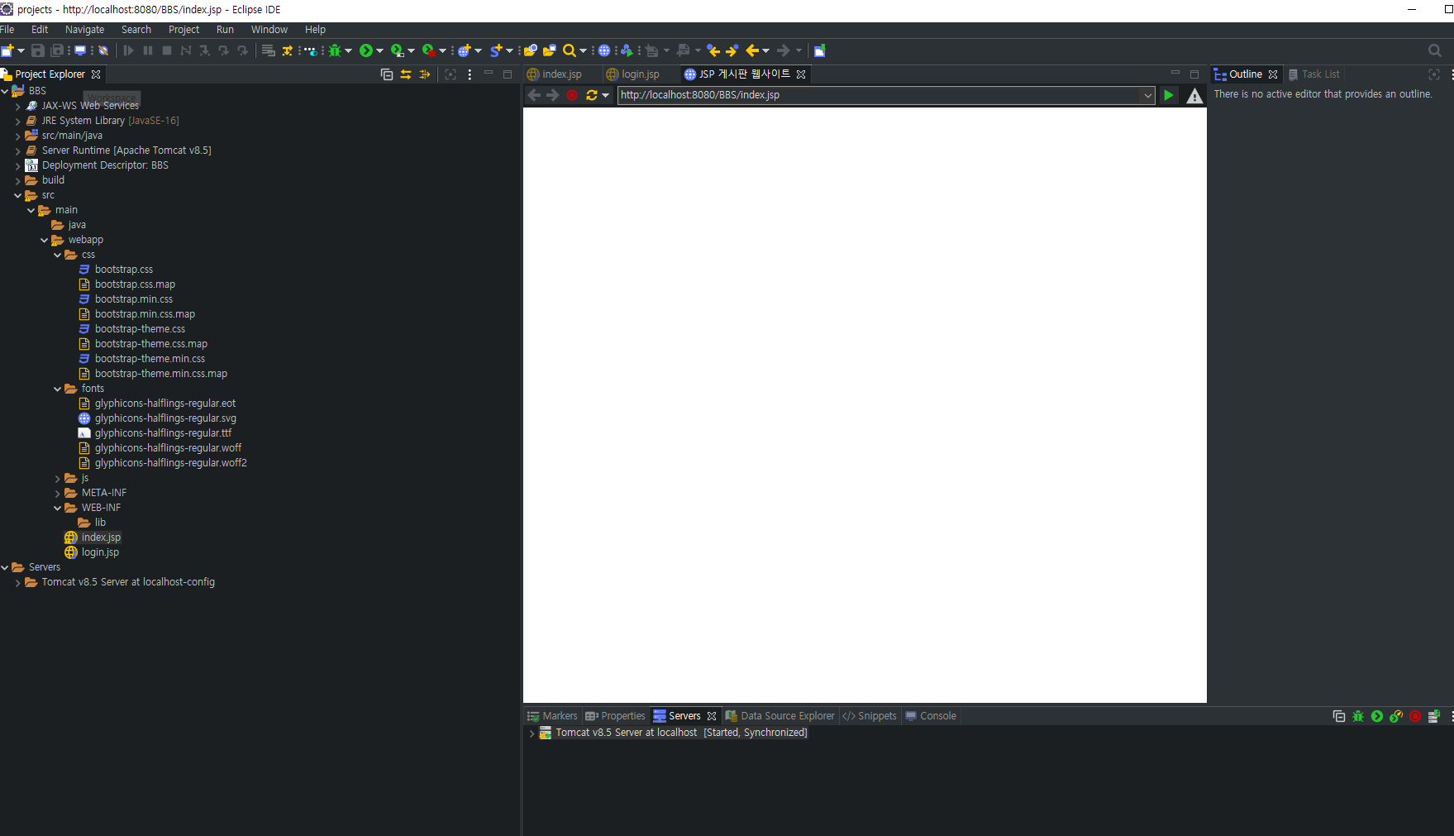Stop the server with red icon in Servers view
Viewport: 1454px width, 836px height.
[x=1415, y=716]
